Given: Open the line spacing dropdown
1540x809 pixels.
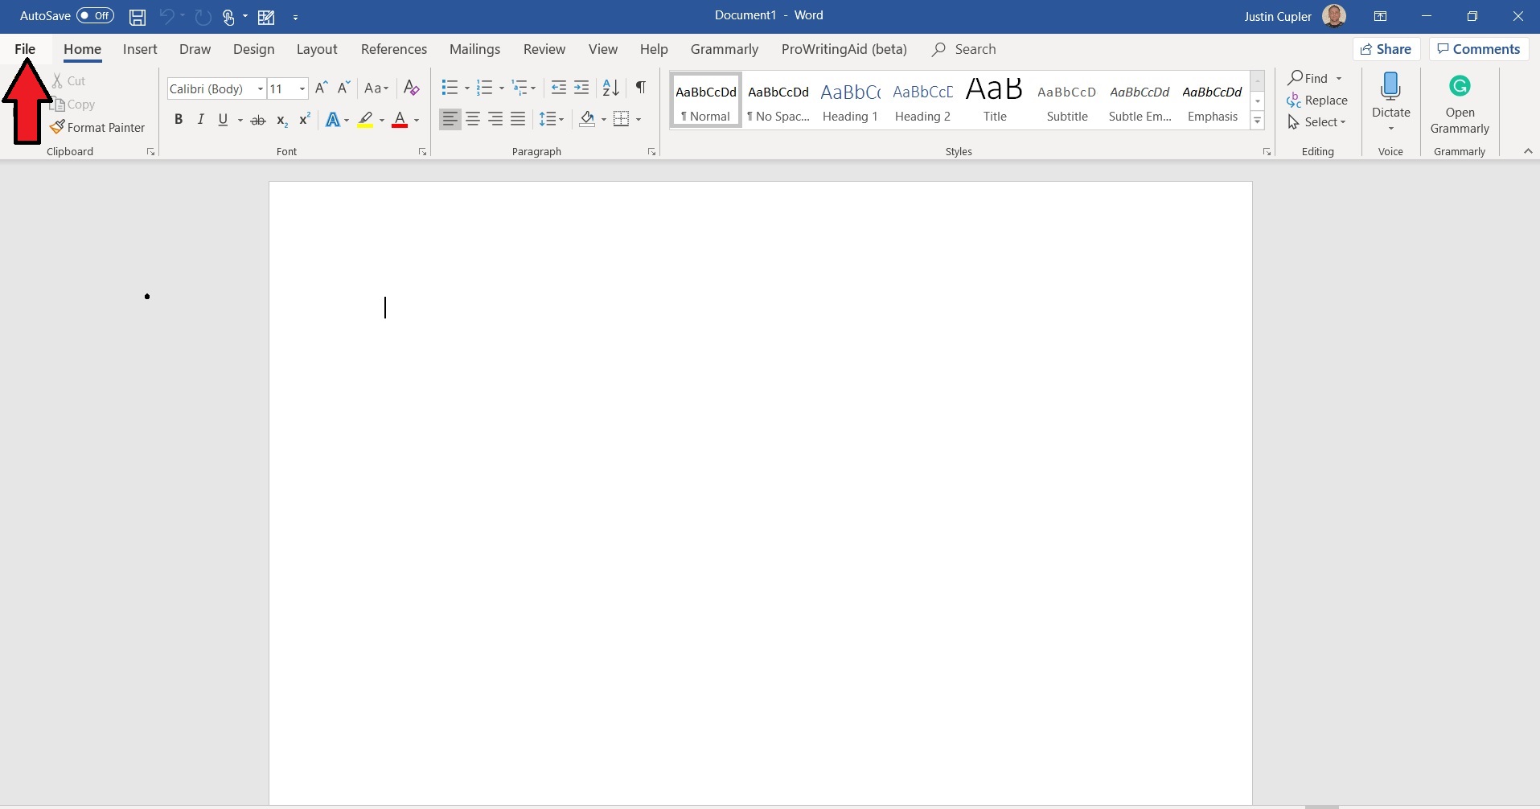Looking at the screenshot, I should point(552,119).
